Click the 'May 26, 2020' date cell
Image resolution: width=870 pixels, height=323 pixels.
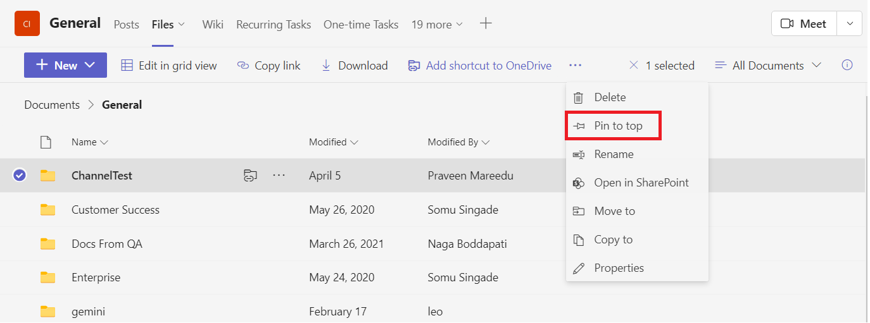point(342,210)
